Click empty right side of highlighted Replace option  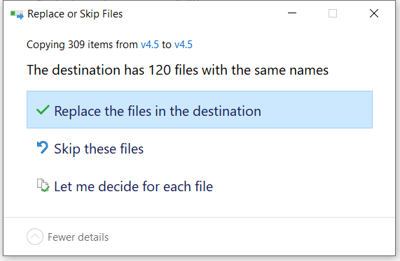(317, 110)
